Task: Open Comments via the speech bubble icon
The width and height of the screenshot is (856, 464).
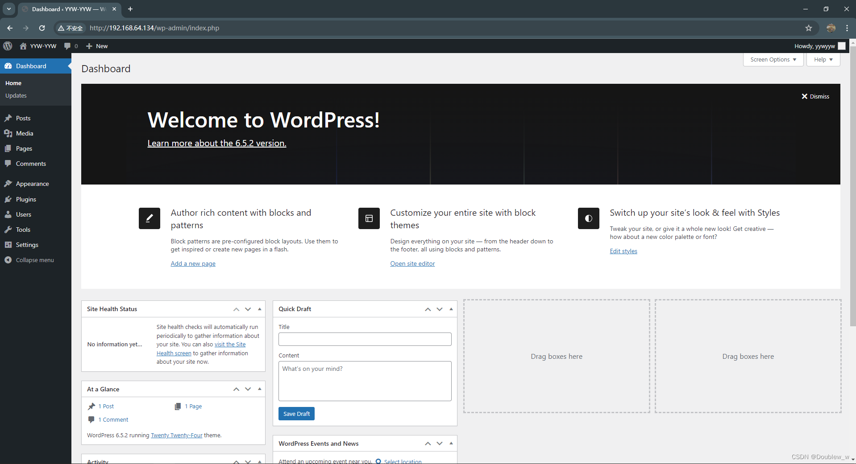Action: [x=9, y=164]
